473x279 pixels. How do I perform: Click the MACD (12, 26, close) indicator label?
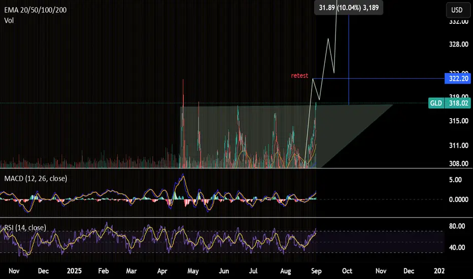36,179
